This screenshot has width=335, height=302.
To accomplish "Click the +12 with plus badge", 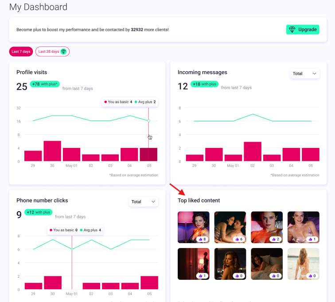I will point(38,212).
